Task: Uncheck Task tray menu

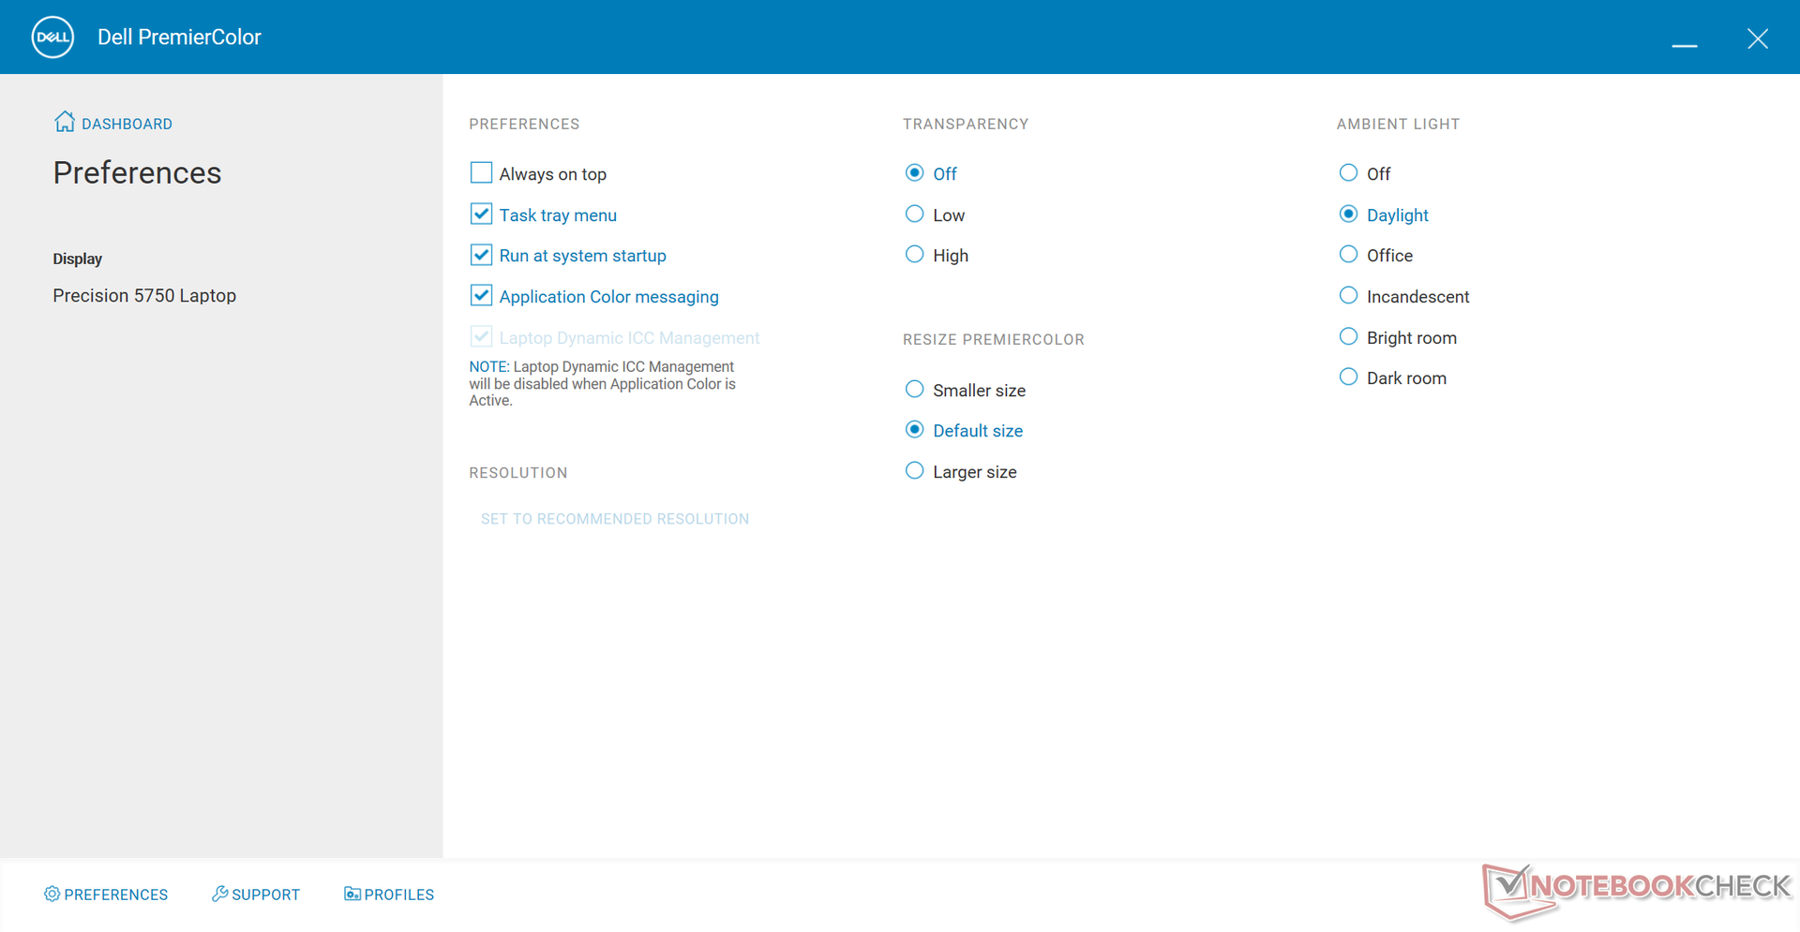Action: click(481, 215)
